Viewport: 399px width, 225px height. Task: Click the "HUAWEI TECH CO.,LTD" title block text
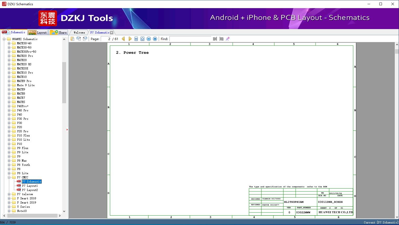(336, 212)
